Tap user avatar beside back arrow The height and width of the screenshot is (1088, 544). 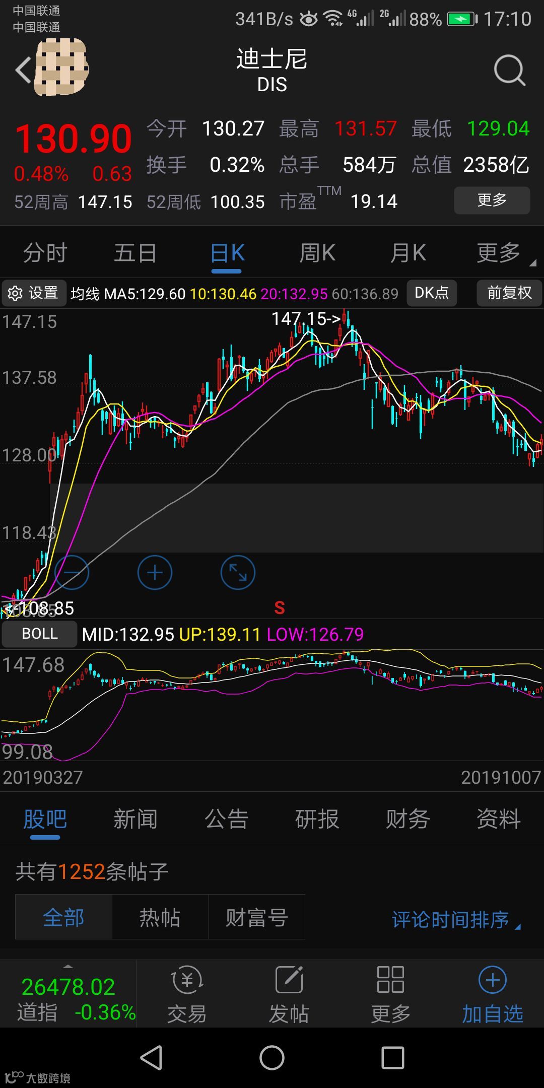click(x=61, y=67)
